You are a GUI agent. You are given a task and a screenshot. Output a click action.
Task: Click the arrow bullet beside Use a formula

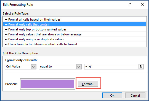(6, 44)
